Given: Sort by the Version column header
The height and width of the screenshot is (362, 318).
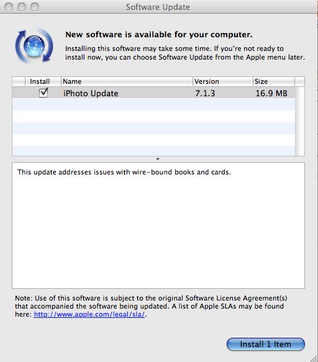Looking at the screenshot, I should coord(223,81).
